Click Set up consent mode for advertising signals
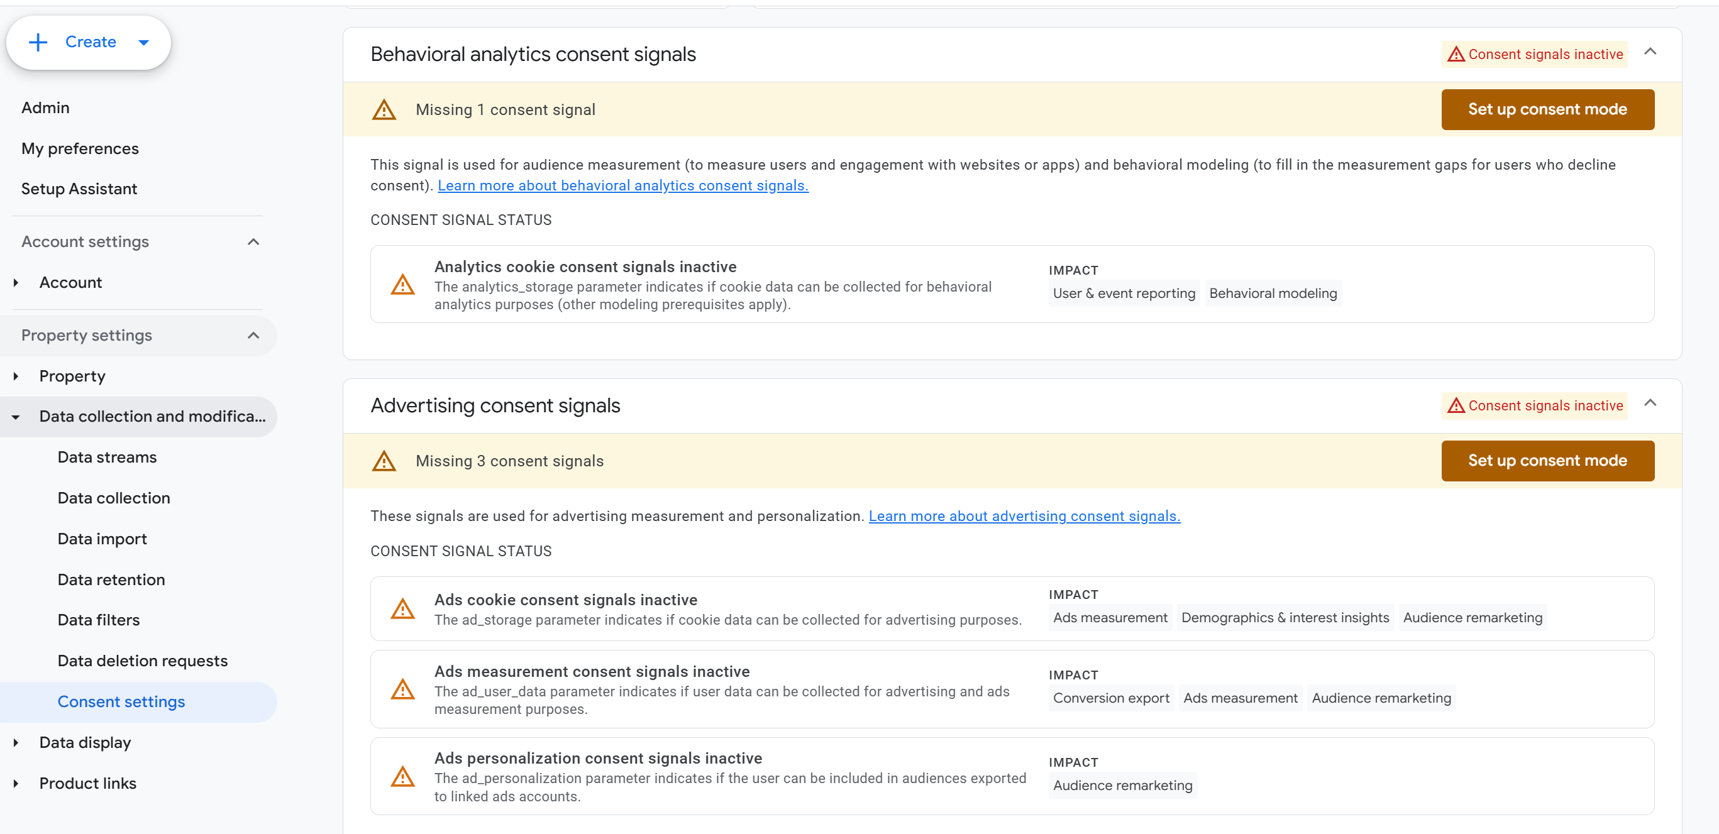1719x834 pixels. click(1547, 461)
